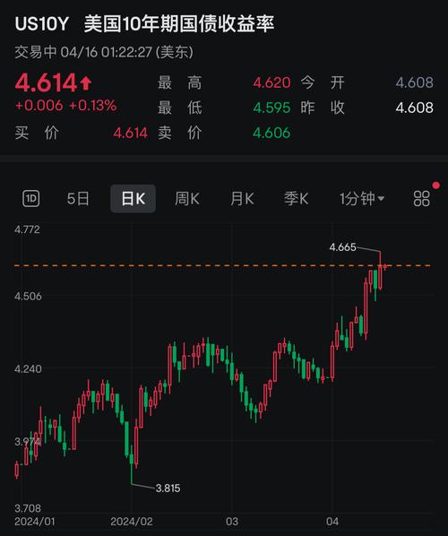Click the red up arrow beside 4.614
Viewport: 448px width, 536px height.
pos(85,83)
